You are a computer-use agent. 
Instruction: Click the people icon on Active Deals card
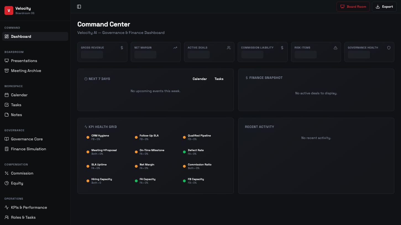(229, 48)
